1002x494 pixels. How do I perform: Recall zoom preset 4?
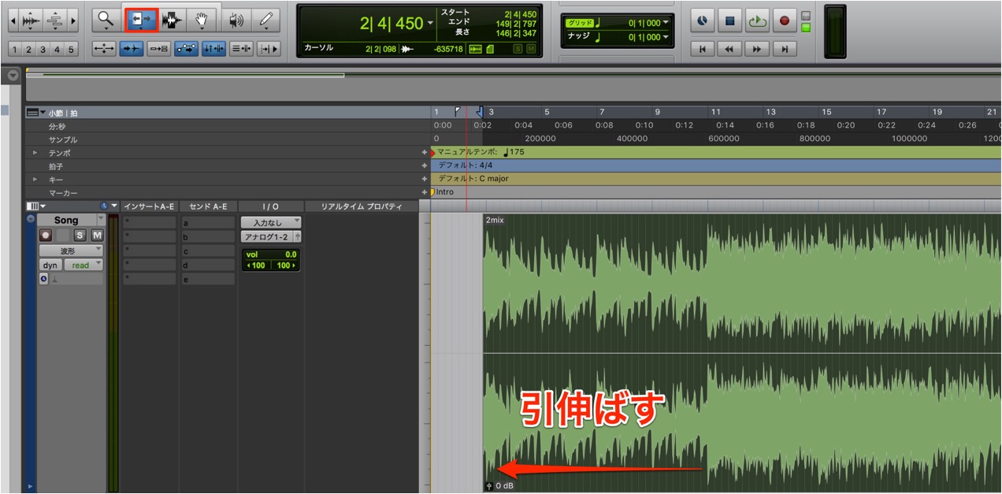point(57,49)
